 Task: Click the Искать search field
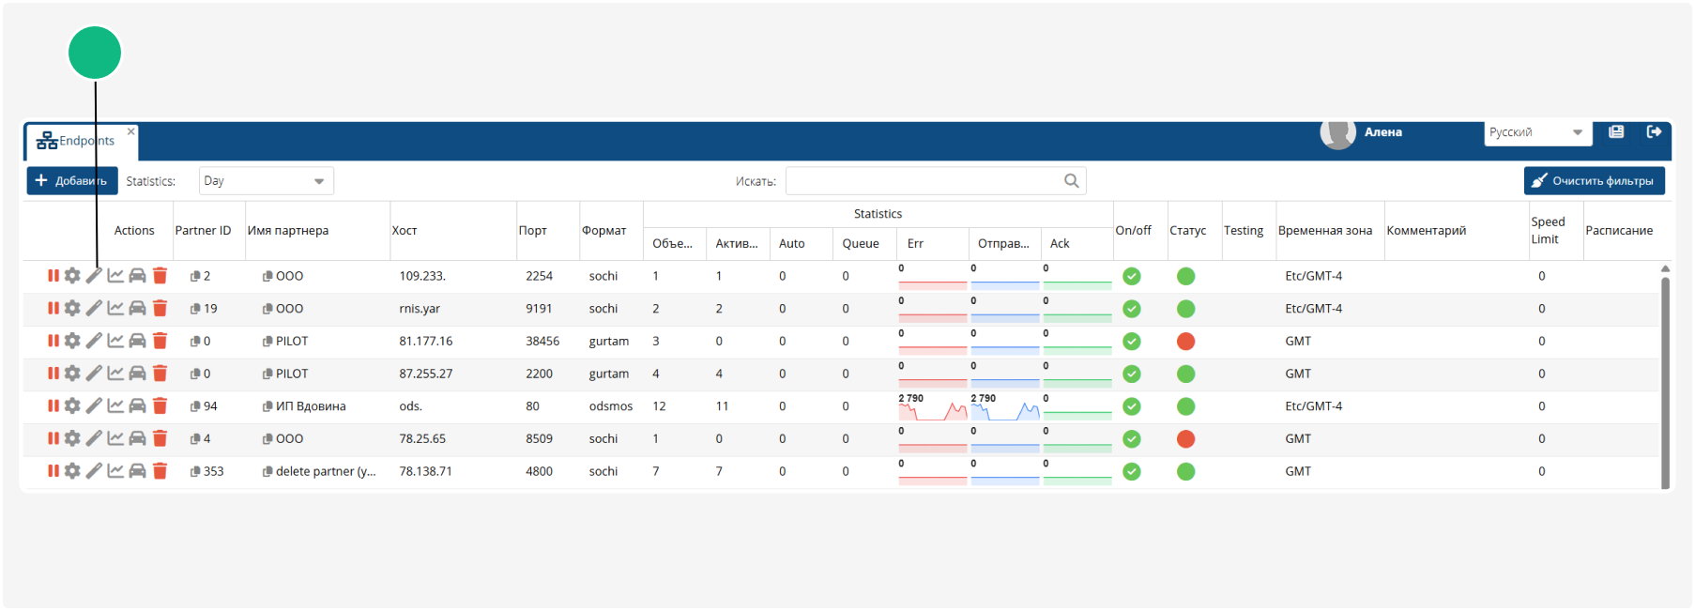pos(936,181)
